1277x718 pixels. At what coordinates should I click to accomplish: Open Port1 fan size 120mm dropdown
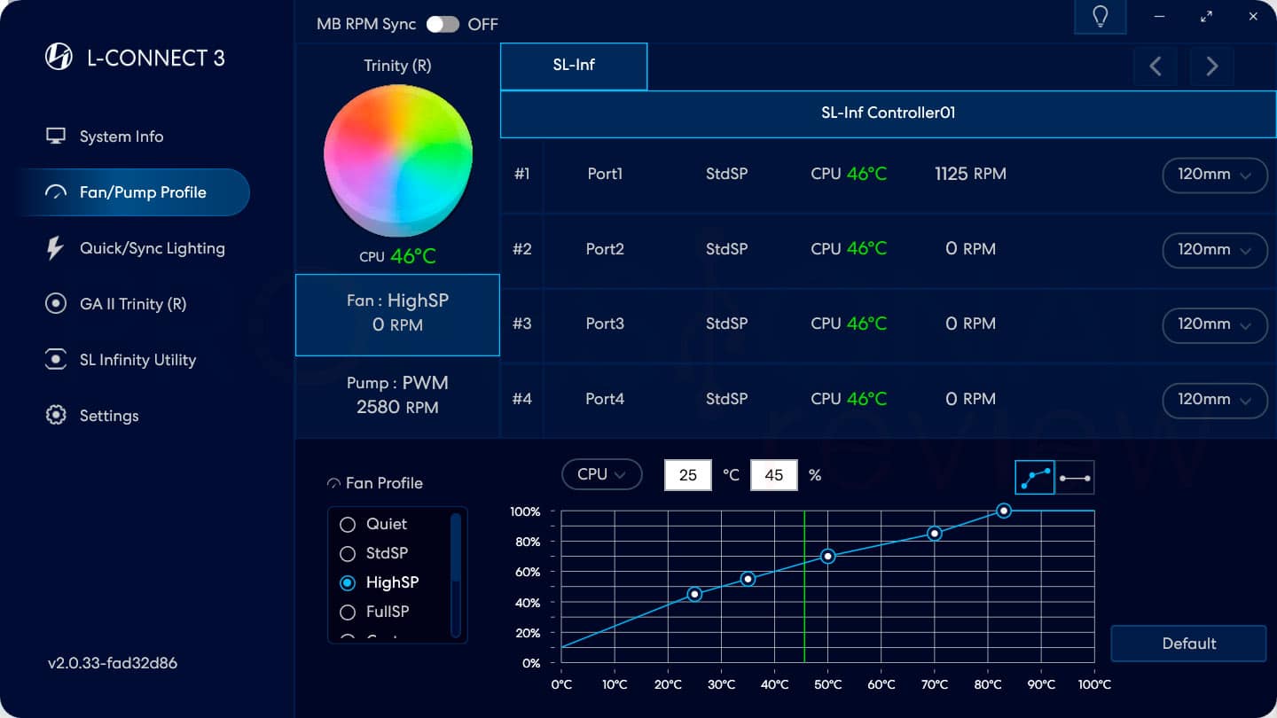coord(1214,175)
